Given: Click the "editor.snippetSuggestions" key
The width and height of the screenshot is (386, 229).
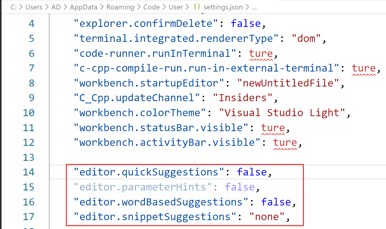Looking at the screenshot, I should coord(155,217).
